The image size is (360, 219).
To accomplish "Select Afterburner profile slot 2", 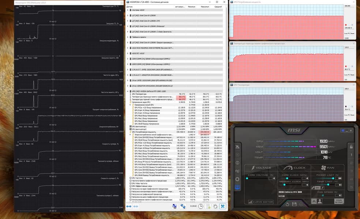I will pos(351,163).
